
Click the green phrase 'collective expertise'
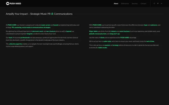point(15,44)
